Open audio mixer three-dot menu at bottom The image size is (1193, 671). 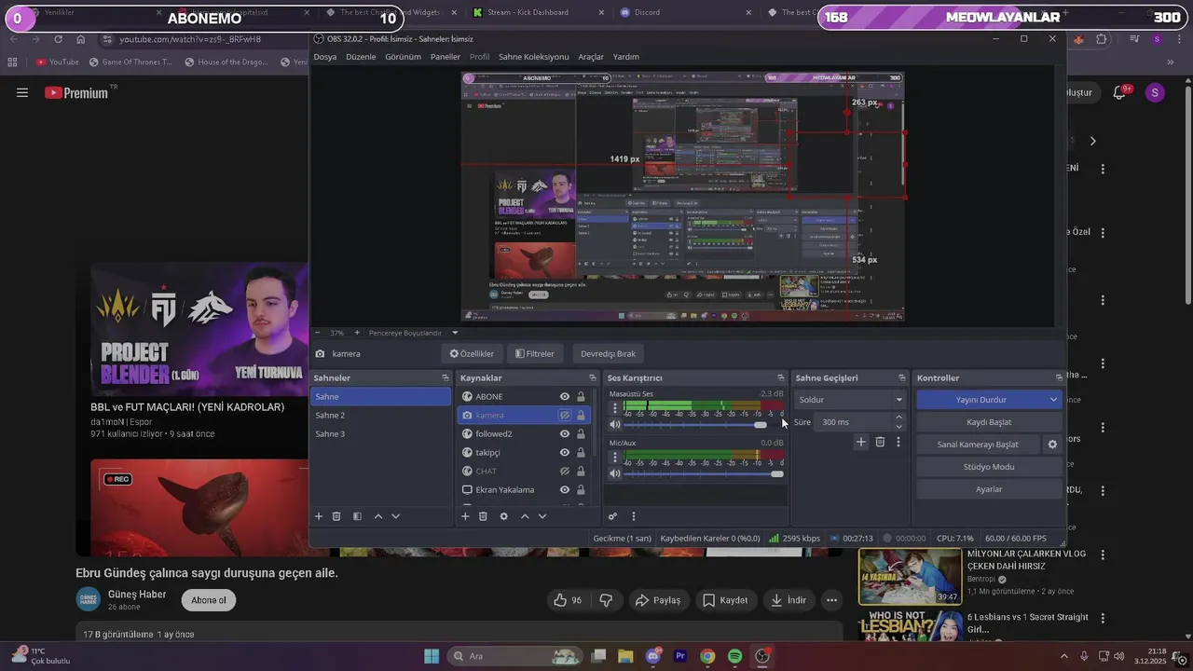pyautogui.click(x=633, y=516)
